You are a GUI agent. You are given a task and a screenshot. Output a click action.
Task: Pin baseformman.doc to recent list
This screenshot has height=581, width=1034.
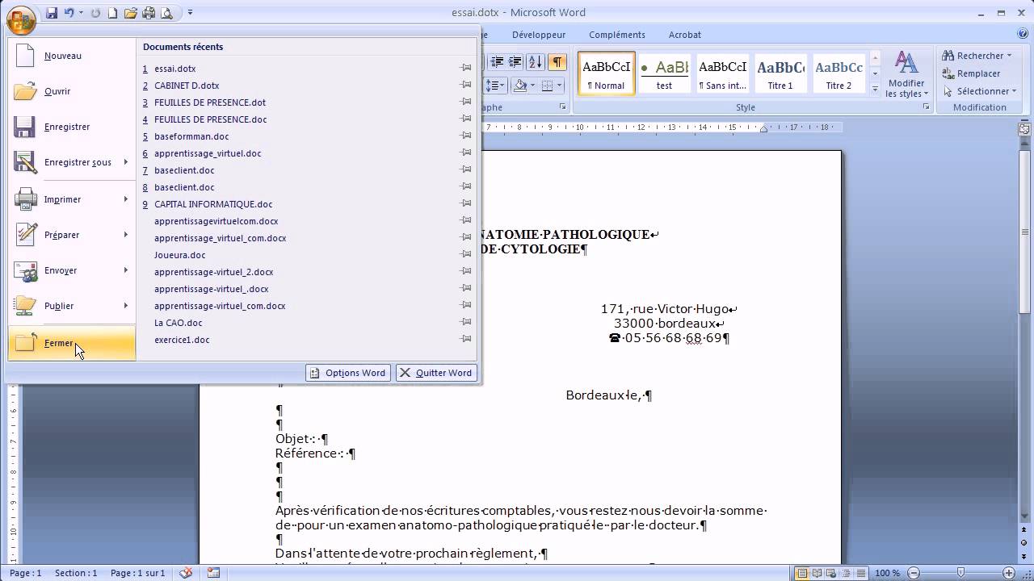466,136
